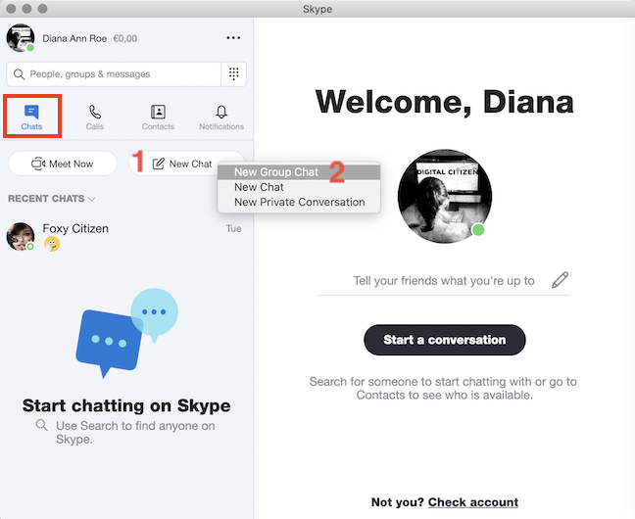The width and height of the screenshot is (635, 519).
Task: Click the close window button in title bar
Action: coord(11,9)
